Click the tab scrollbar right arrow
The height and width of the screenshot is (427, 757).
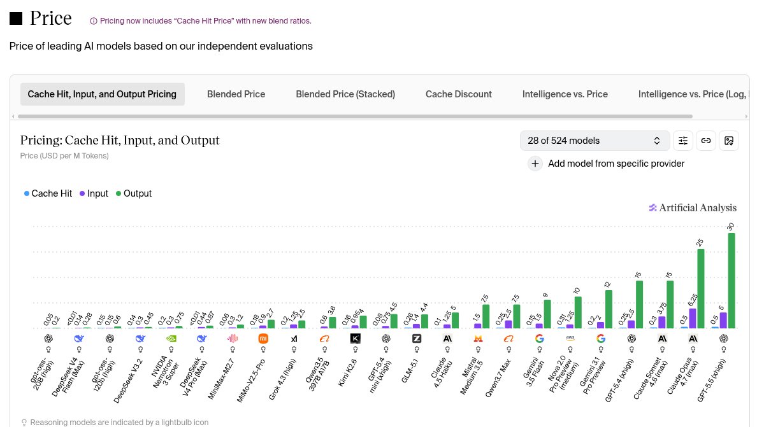coord(746,116)
